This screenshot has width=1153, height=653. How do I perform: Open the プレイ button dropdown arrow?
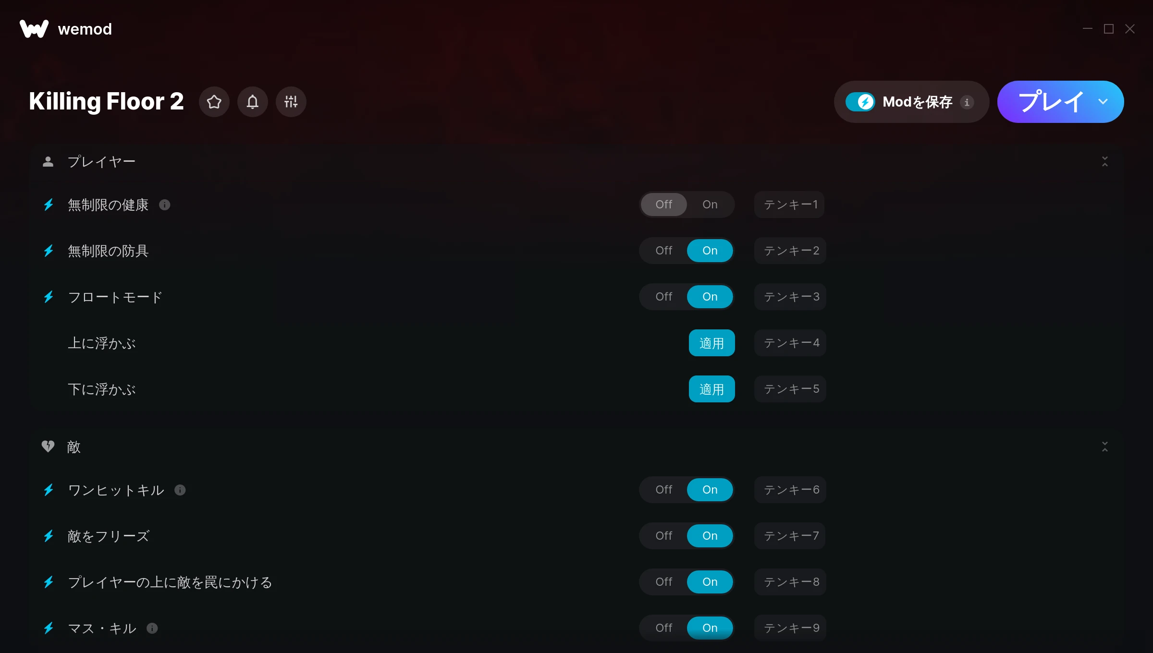pyautogui.click(x=1103, y=102)
